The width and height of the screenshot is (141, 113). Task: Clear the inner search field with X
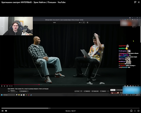[81, 23]
